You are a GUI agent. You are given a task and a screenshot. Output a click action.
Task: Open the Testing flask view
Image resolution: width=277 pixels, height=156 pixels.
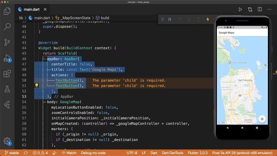pyautogui.click(x=7, y=89)
